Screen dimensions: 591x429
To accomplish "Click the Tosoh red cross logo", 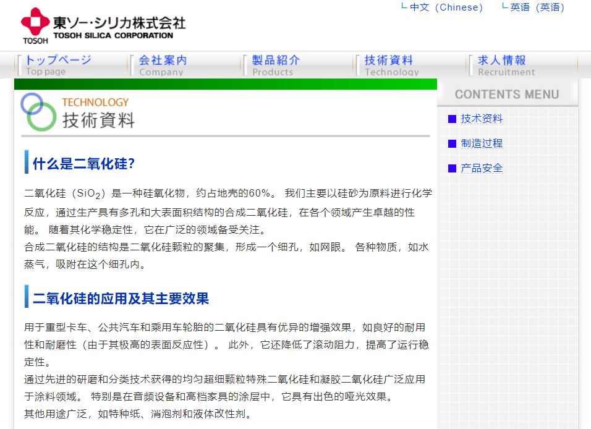I will pos(35,22).
